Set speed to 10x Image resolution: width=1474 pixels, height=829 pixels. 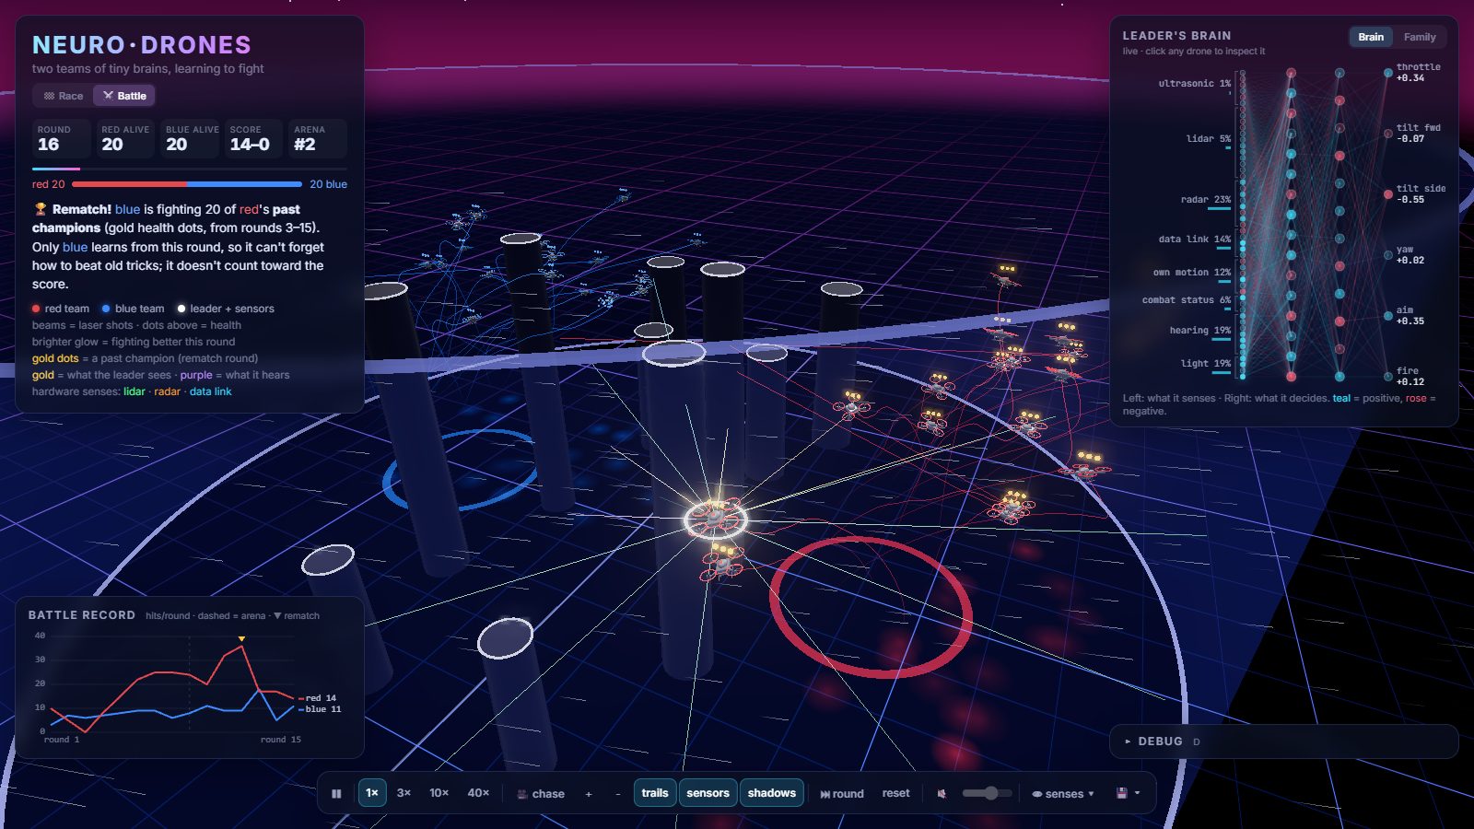click(439, 793)
